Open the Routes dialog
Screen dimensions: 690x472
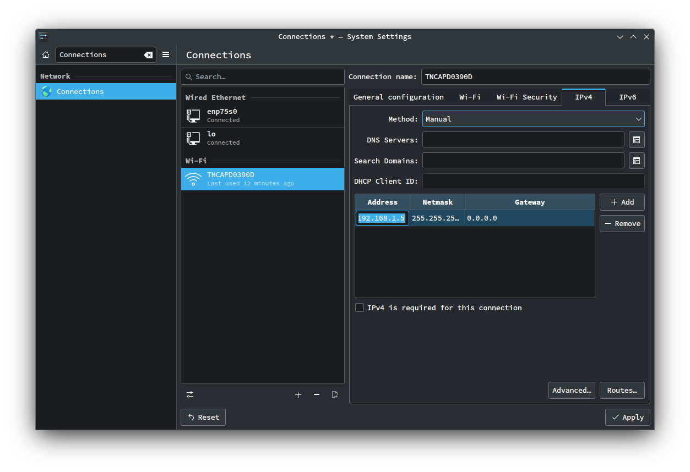[622, 390]
